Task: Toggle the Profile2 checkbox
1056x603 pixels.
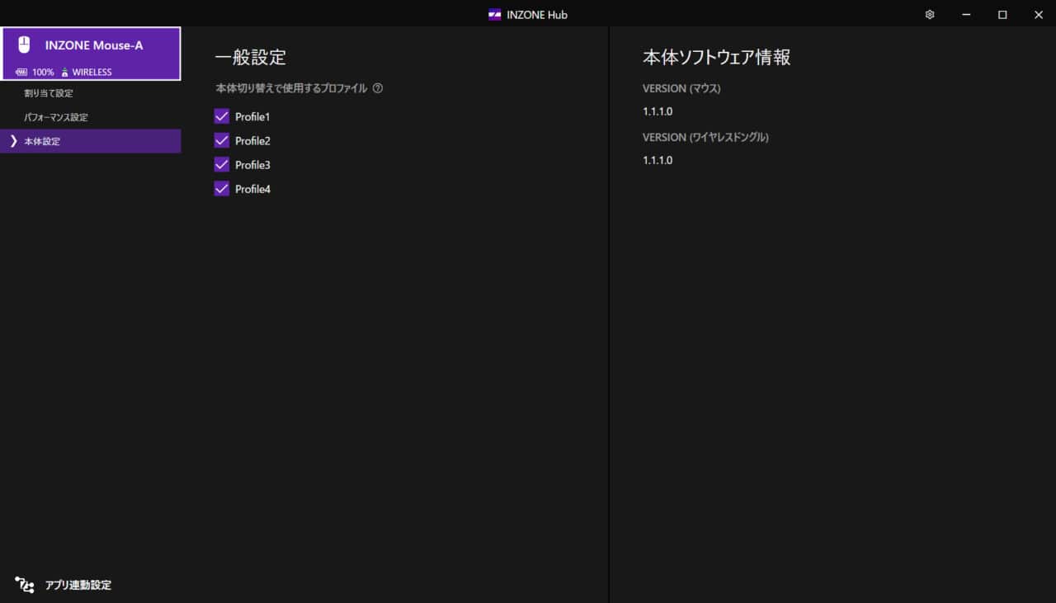Action: click(x=221, y=140)
